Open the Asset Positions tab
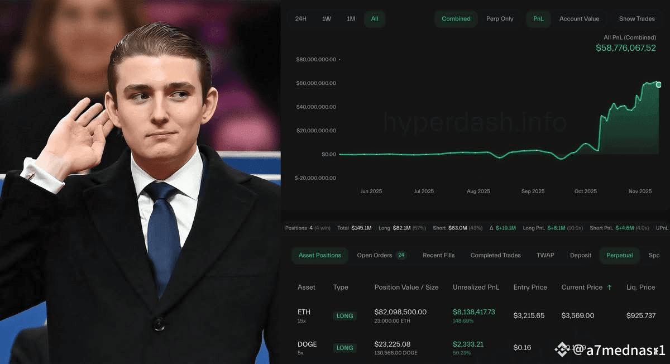 [x=320, y=255]
